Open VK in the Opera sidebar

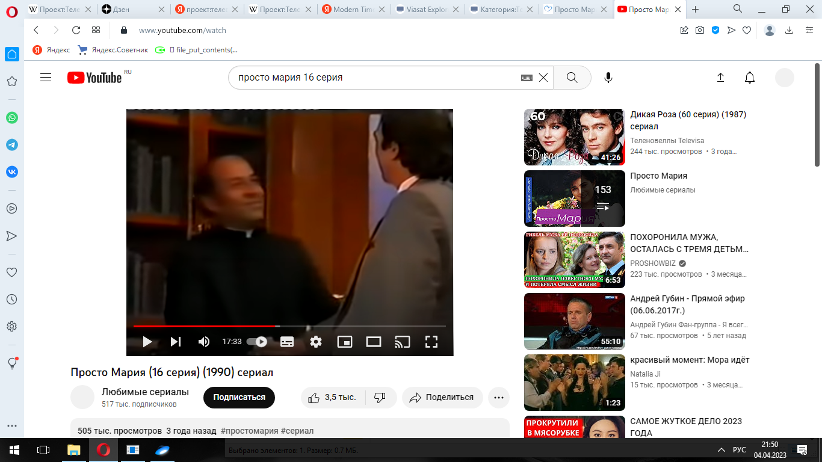[12, 171]
